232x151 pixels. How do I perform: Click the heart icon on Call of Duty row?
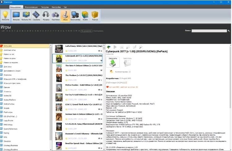(99, 51)
